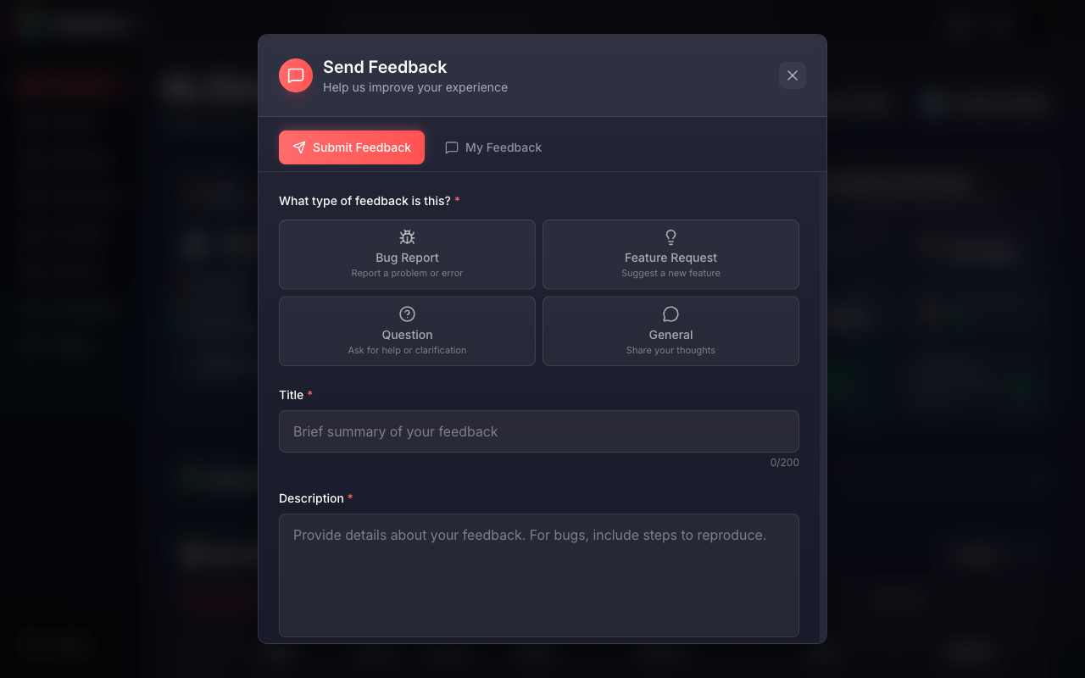Screen dimensions: 1085x678
Task: Click the pink feedback icon in dialog header
Action: pyautogui.click(x=295, y=75)
